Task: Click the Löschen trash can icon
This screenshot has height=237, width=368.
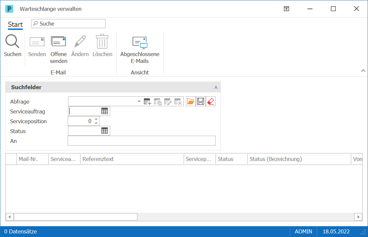Action: point(102,41)
